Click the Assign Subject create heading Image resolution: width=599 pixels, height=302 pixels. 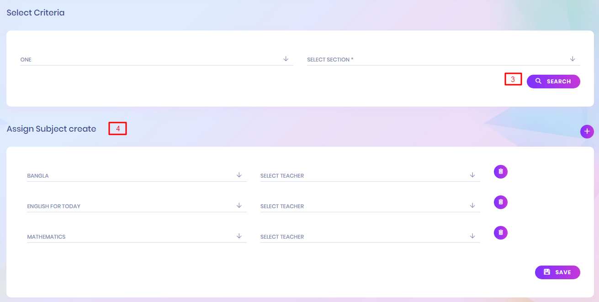(51, 129)
